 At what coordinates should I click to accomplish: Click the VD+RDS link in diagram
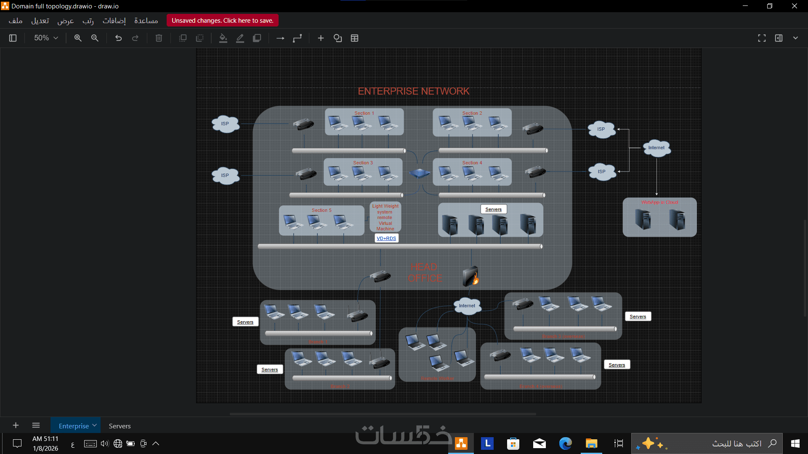click(386, 238)
